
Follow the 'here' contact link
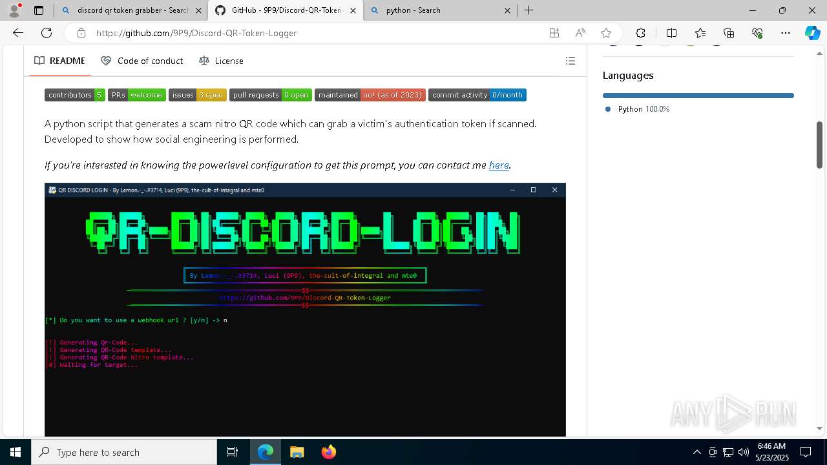click(x=499, y=165)
